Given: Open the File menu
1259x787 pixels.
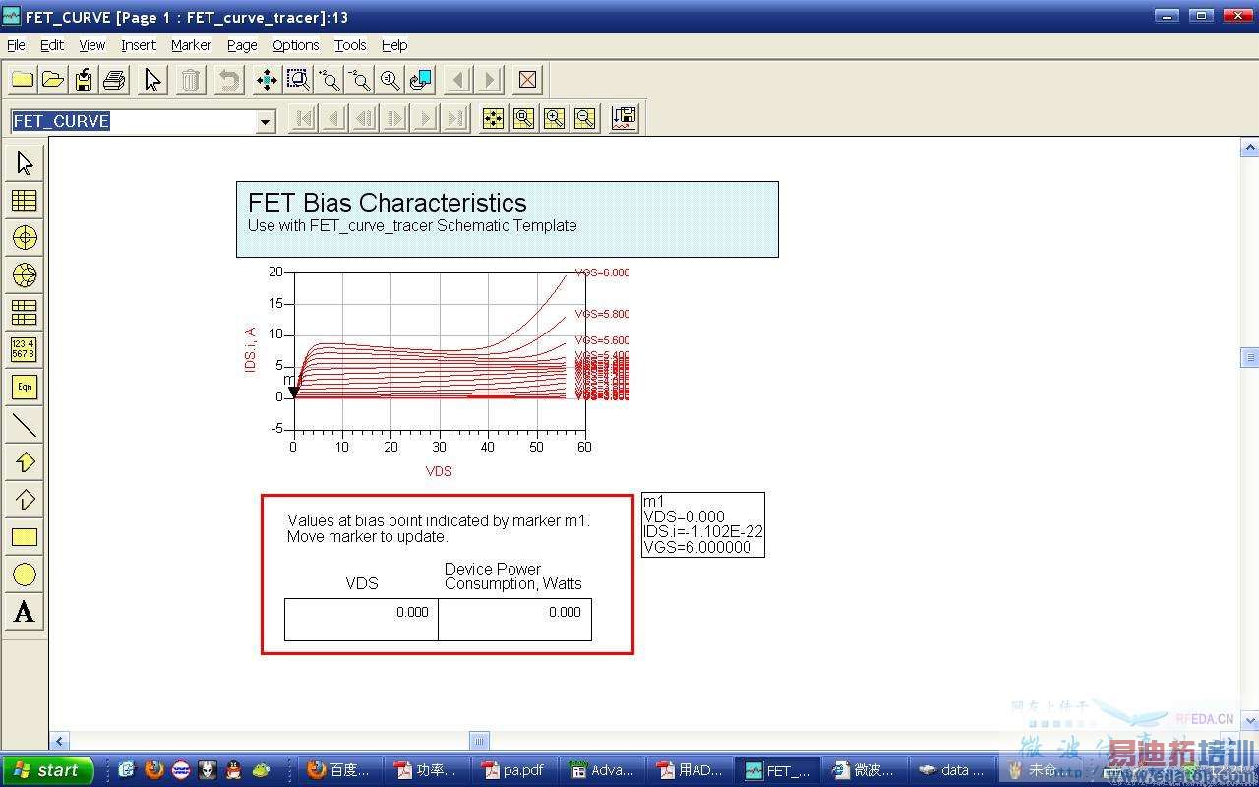Looking at the screenshot, I should [x=16, y=45].
